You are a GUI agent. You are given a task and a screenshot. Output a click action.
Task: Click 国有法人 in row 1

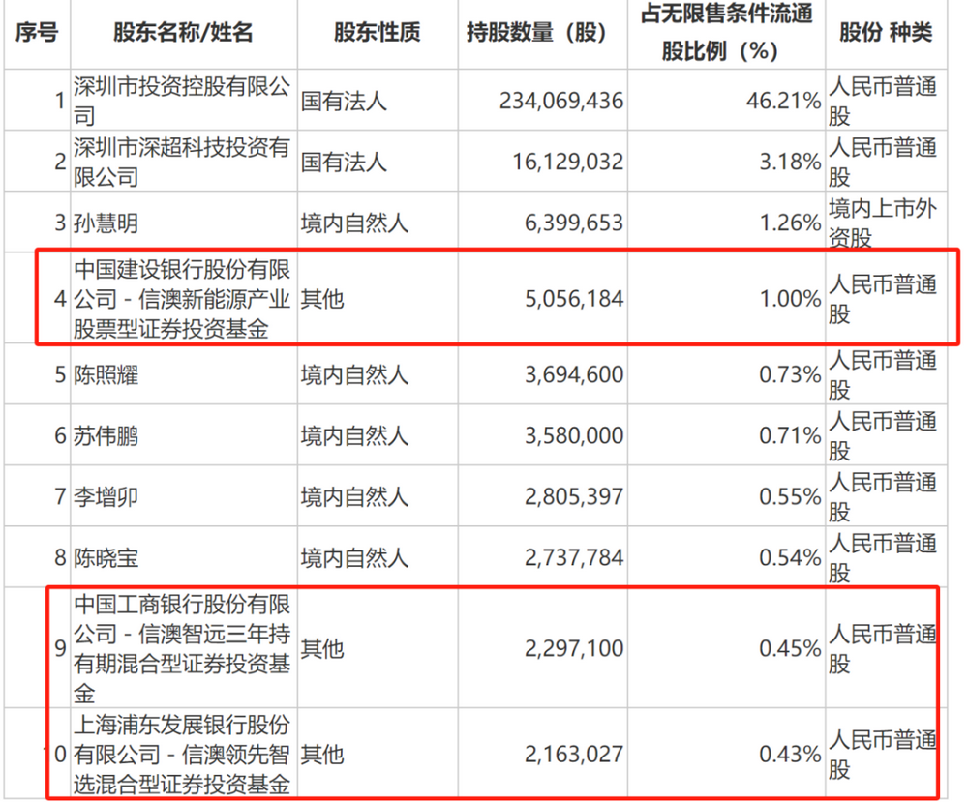click(x=344, y=102)
